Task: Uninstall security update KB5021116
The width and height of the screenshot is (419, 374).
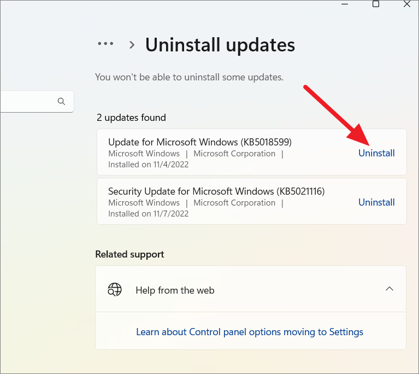Action: (376, 202)
